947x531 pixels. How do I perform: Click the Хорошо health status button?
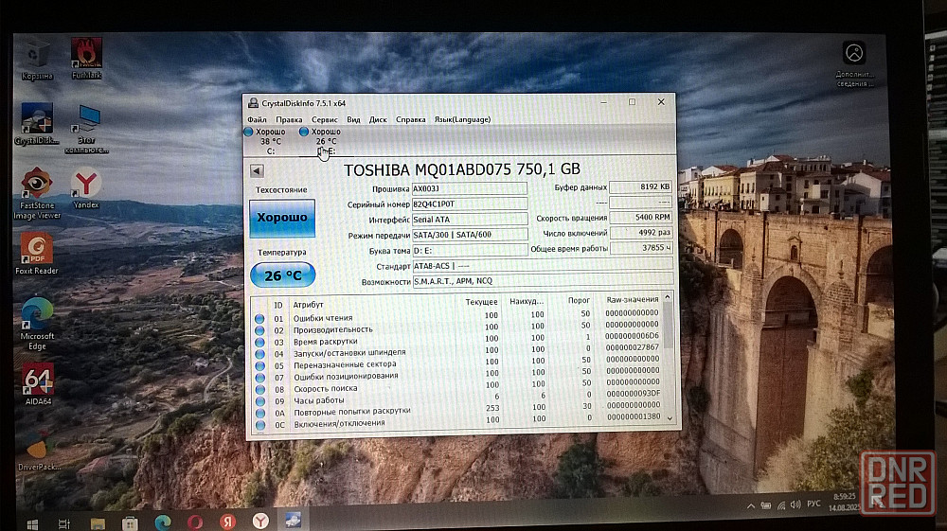pos(282,218)
